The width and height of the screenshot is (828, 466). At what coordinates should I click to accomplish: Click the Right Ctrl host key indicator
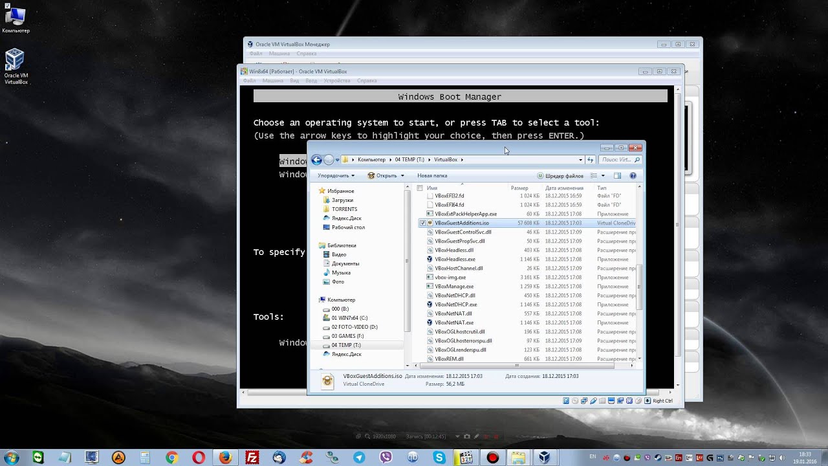tap(662, 401)
